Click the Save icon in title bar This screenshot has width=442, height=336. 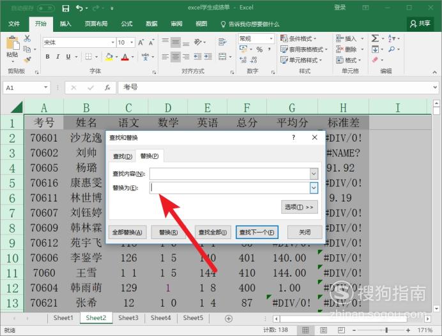pyautogui.click(x=65, y=8)
